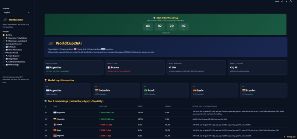This screenshot has height=139, width=297.
Task: Click the UNDER +10.1pp direction cell
Action: tap(106, 119)
